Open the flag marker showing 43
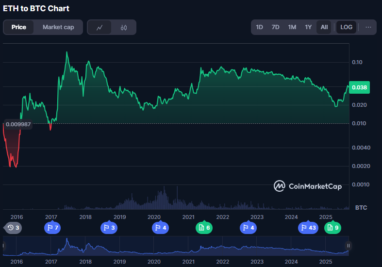The width and height of the screenshot is (382, 267). click(307, 228)
